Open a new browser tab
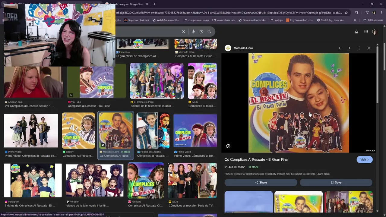The height and width of the screenshot is (217, 386). 154,4
